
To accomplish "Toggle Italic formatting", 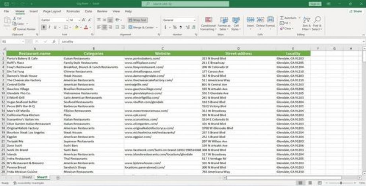I will (50, 27).
